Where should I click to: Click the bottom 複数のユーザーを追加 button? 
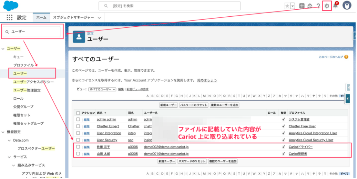[223, 161]
